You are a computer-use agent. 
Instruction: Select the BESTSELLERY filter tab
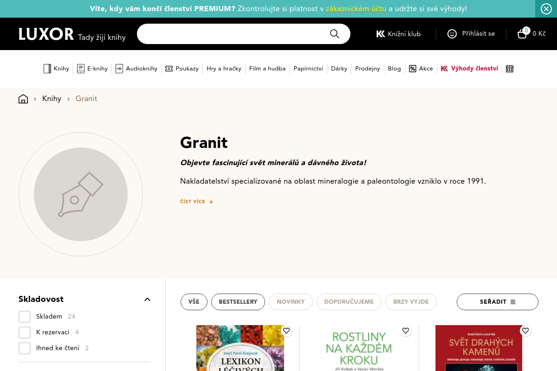click(238, 302)
